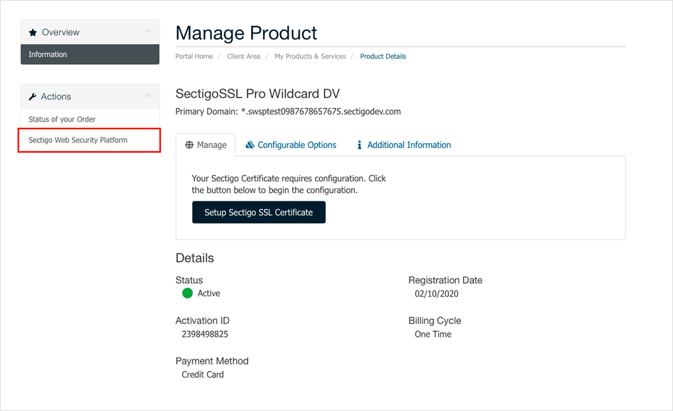Open Sectigo Web Security Platform link
The image size is (673, 411).
tap(78, 140)
